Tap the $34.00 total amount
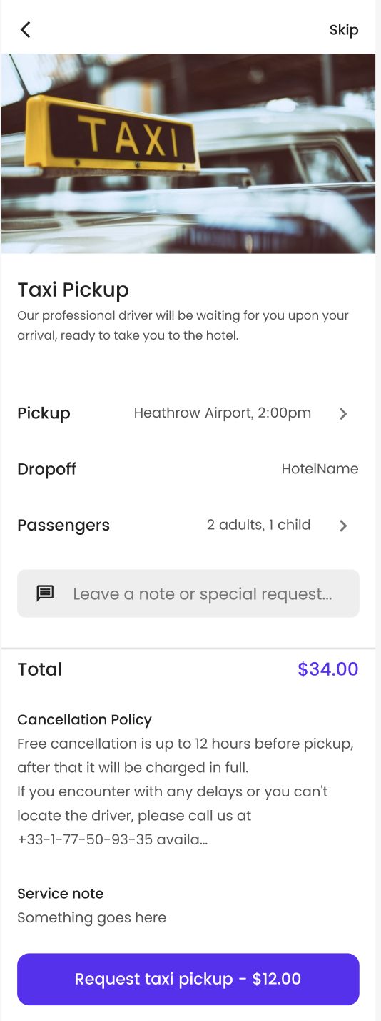381x1021 pixels. (328, 669)
